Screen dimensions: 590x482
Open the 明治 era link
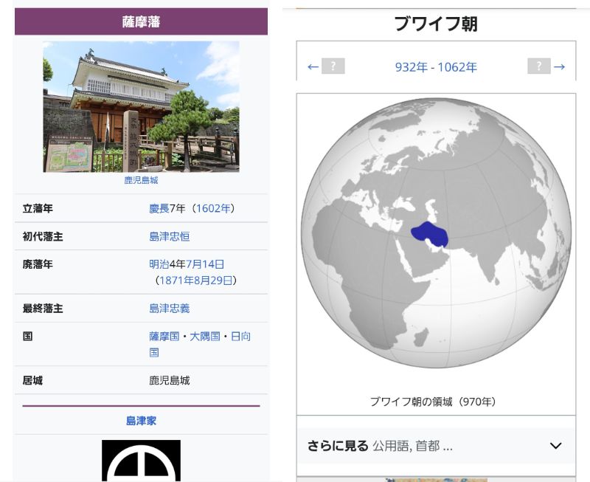(159, 264)
